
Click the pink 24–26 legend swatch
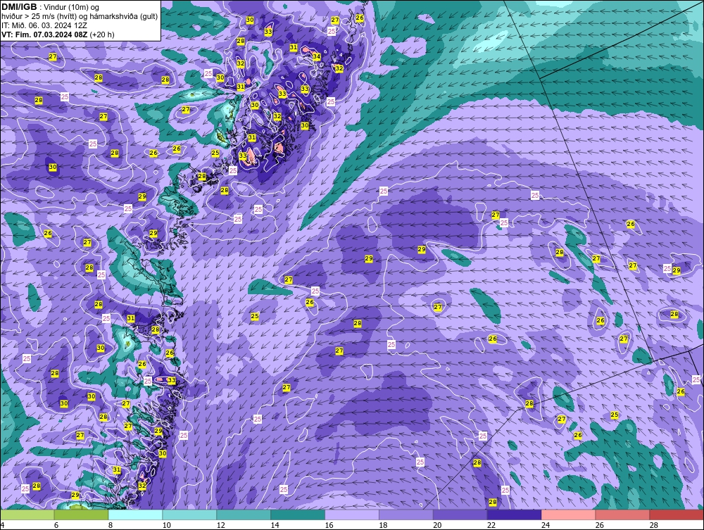click(568, 515)
